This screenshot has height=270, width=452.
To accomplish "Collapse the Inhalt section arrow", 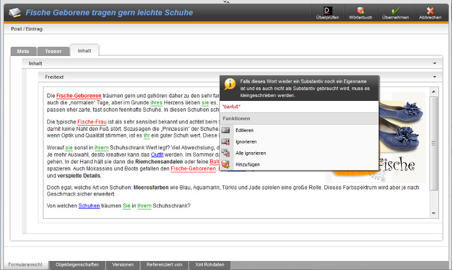I will (434, 64).
